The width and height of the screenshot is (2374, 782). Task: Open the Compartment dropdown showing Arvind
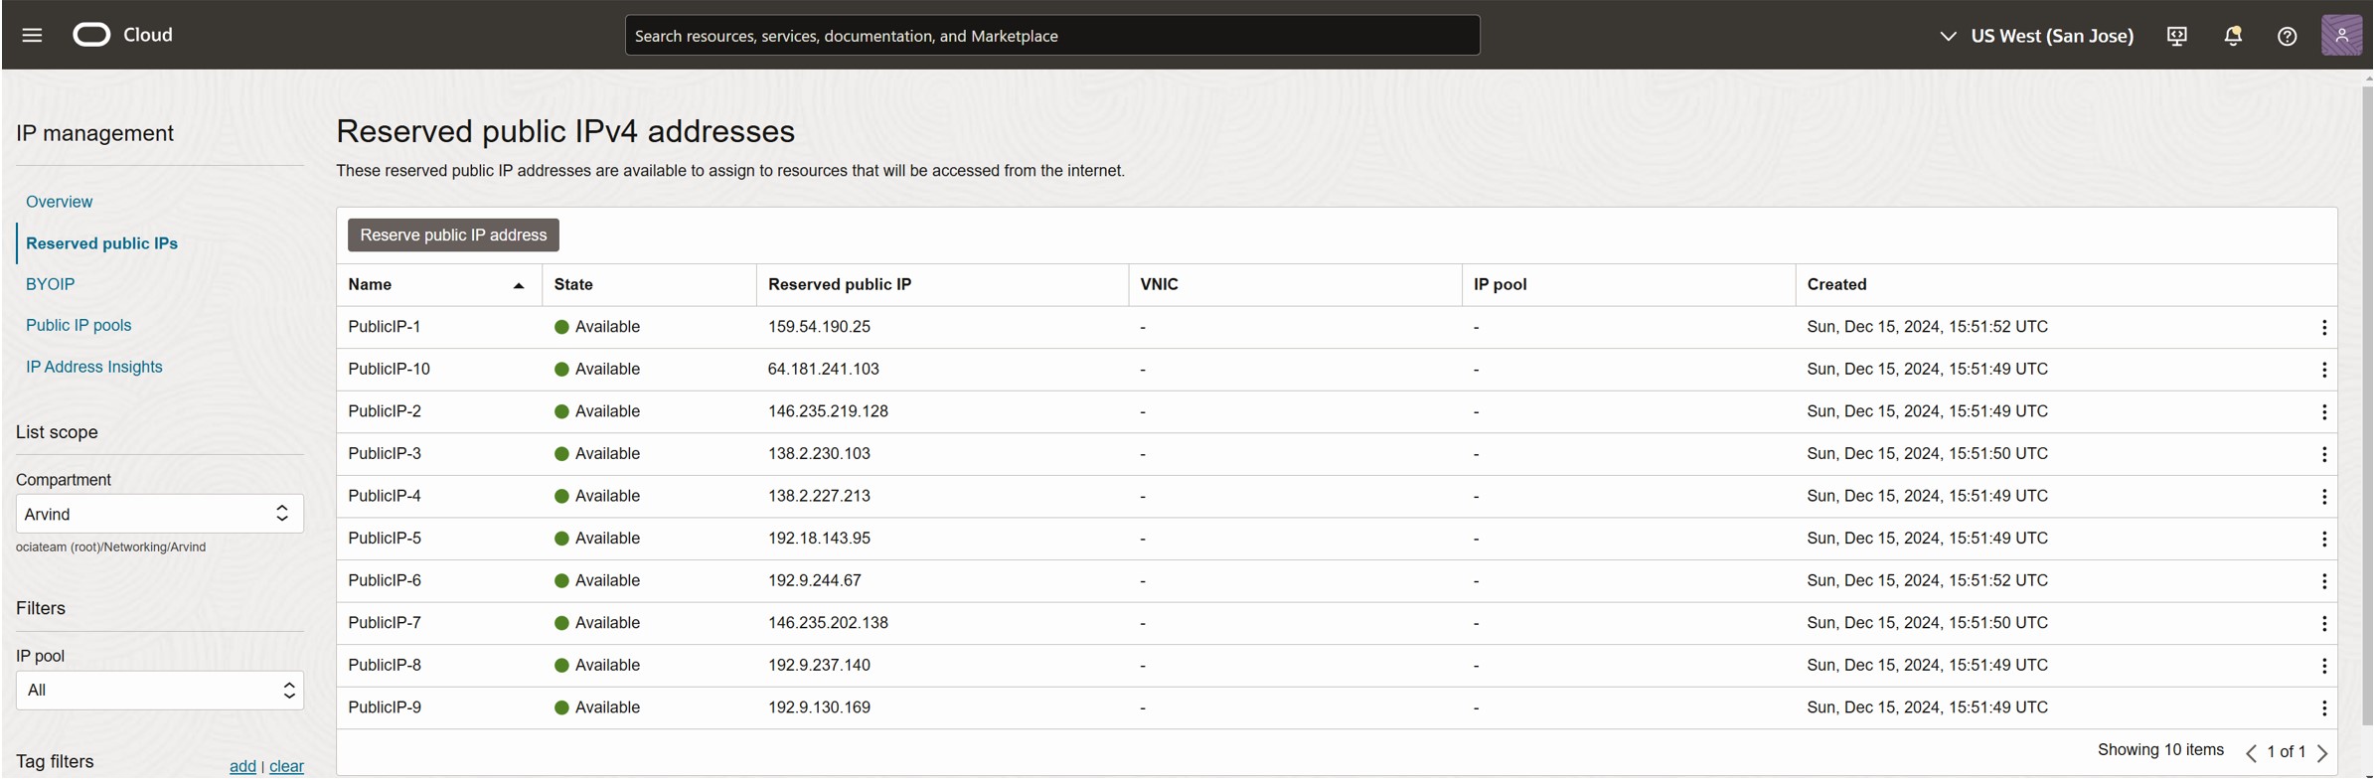tap(159, 514)
